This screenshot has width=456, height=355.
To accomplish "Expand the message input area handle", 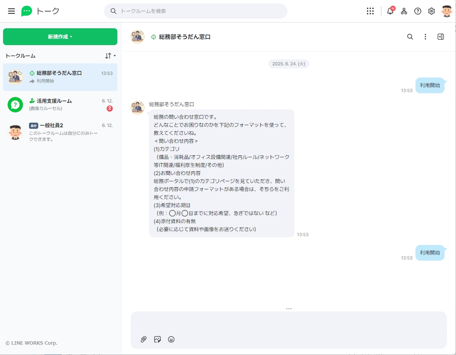I will [x=289, y=308].
